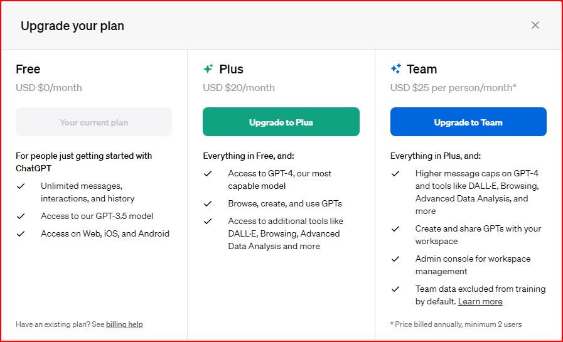Close the Upgrade your plan dialog
Viewport: 563px width, 342px height.
click(x=535, y=25)
